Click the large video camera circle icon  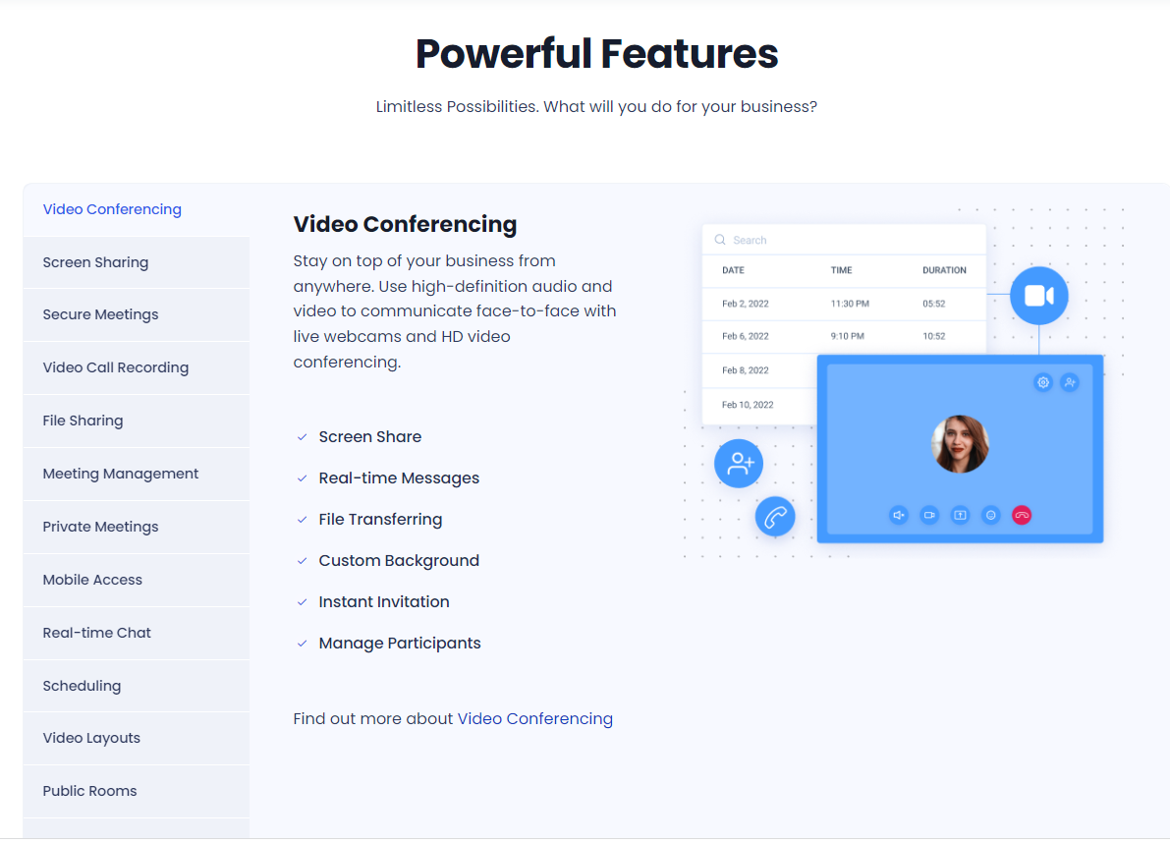coord(1038,296)
